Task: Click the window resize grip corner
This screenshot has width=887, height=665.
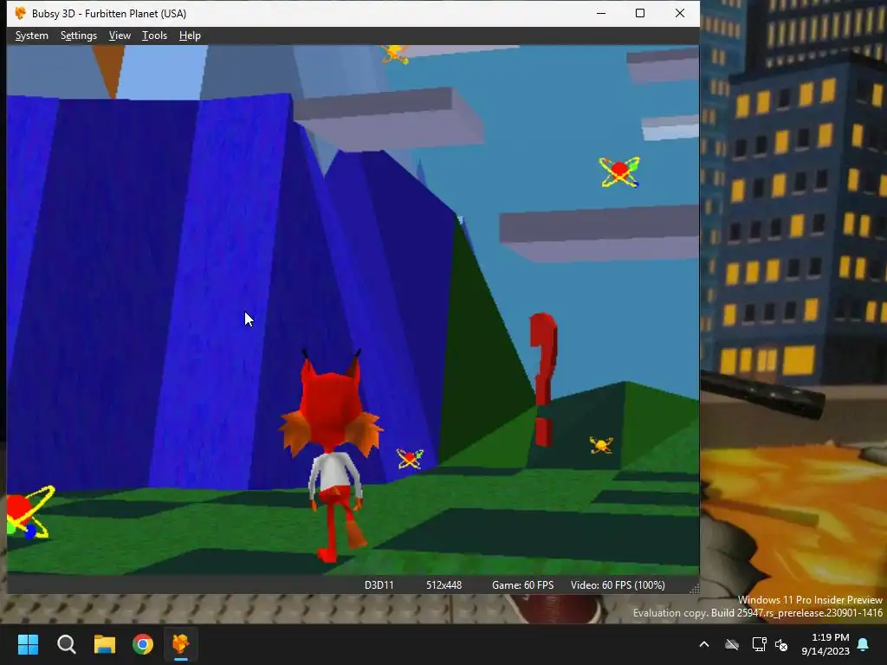Action: [x=694, y=589]
